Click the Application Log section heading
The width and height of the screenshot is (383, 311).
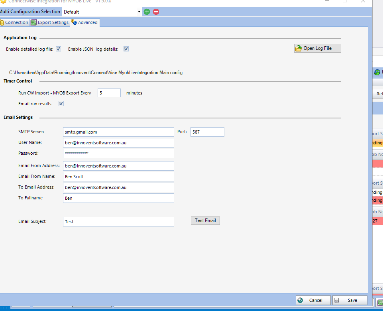point(20,37)
